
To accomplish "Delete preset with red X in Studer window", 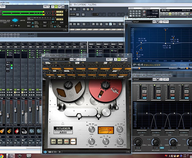I will click(78, 59).
